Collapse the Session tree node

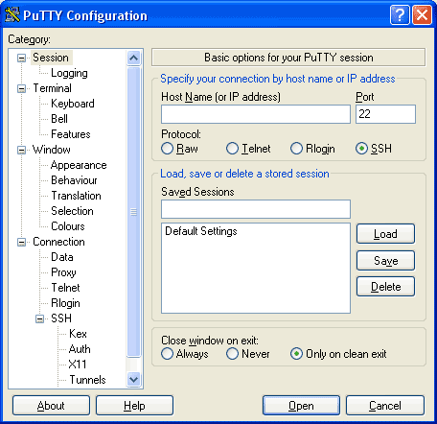(22, 58)
